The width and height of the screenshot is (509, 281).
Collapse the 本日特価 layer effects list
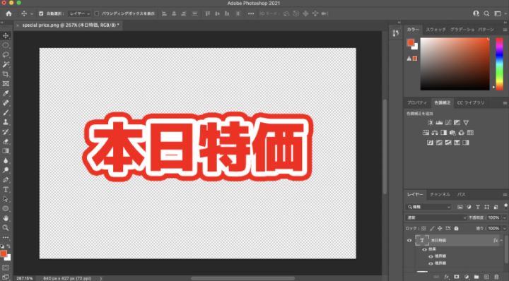coord(501,241)
